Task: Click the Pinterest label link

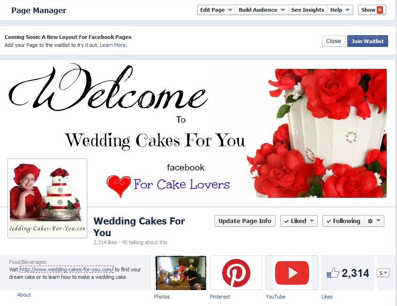Action: click(220, 297)
